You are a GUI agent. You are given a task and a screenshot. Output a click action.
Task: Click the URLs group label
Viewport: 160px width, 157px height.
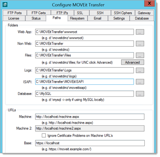pyautogui.click(x=12, y=110)
